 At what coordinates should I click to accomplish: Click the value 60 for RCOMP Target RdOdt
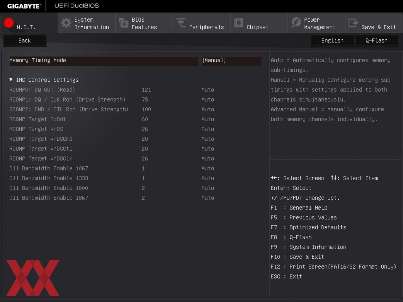[145, 119]
